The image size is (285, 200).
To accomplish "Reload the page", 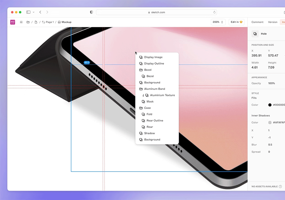I will point(214,12).
